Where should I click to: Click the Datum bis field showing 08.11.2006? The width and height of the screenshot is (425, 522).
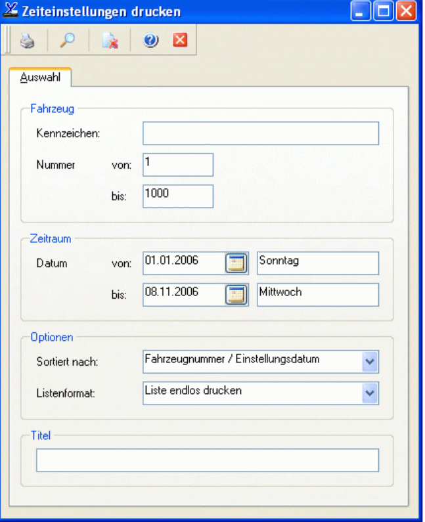182,295
